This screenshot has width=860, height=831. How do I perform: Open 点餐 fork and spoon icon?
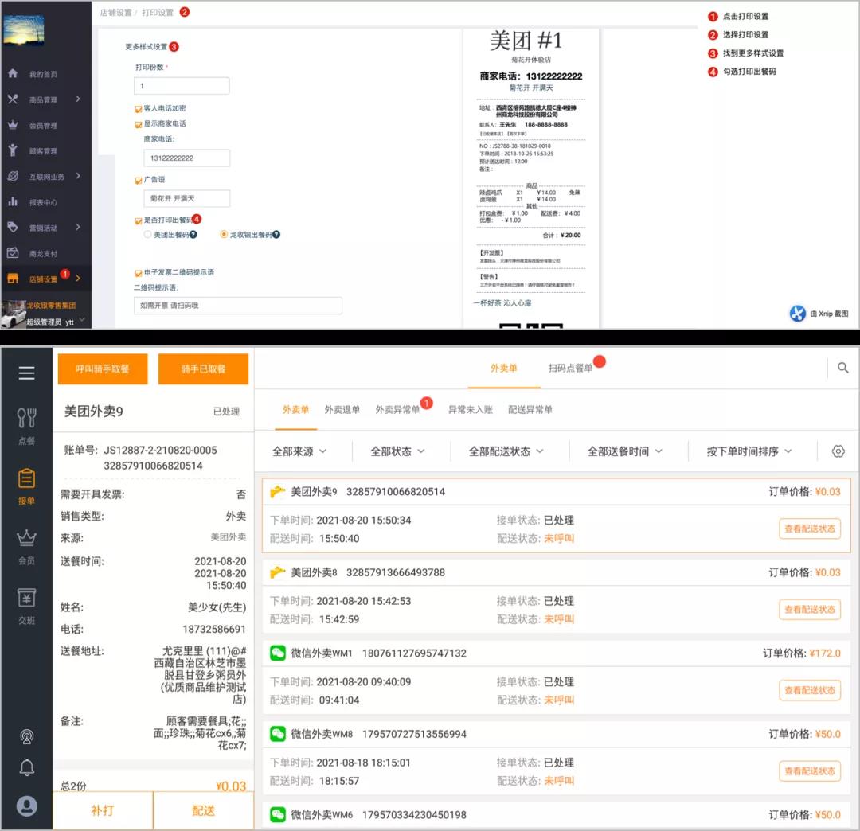pos(26,418)
